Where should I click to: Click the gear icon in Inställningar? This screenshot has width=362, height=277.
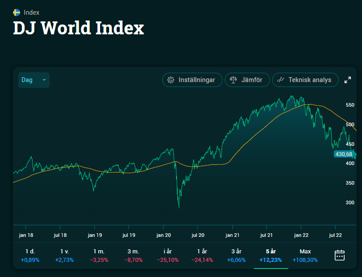point(170,80)
